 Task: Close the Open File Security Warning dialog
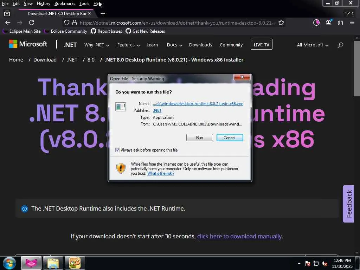(x=242, y=77)
